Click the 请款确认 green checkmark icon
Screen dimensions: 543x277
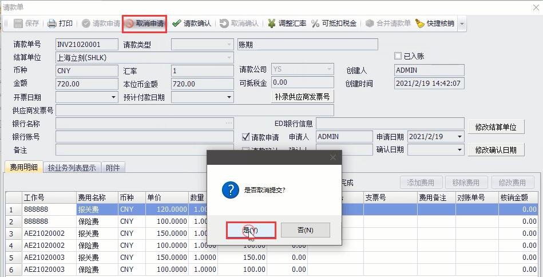(177, 23)
